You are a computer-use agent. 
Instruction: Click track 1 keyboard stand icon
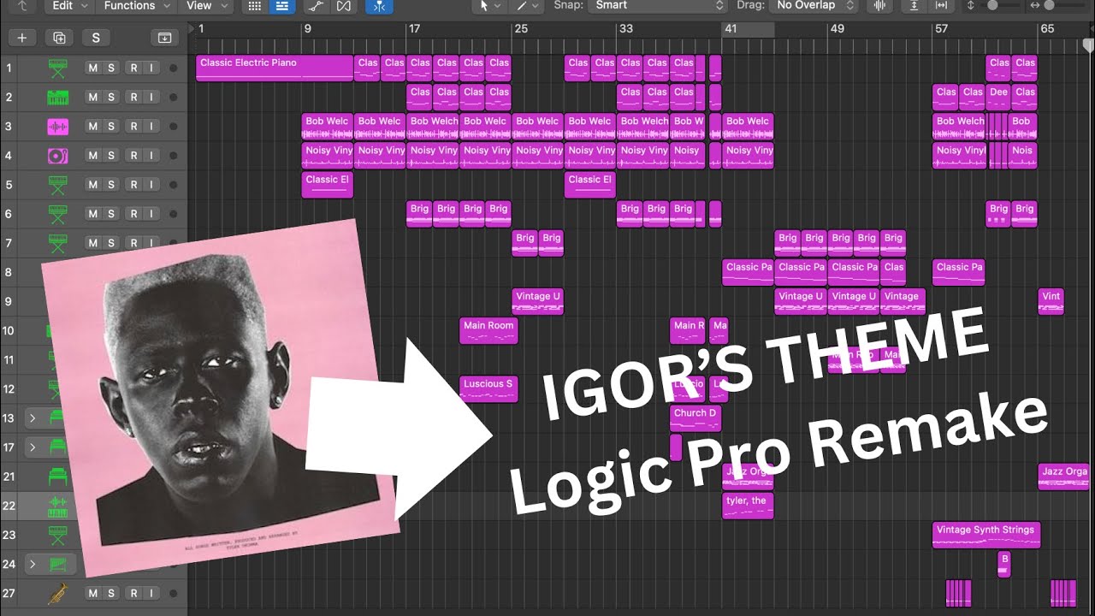tap(57, 68)
